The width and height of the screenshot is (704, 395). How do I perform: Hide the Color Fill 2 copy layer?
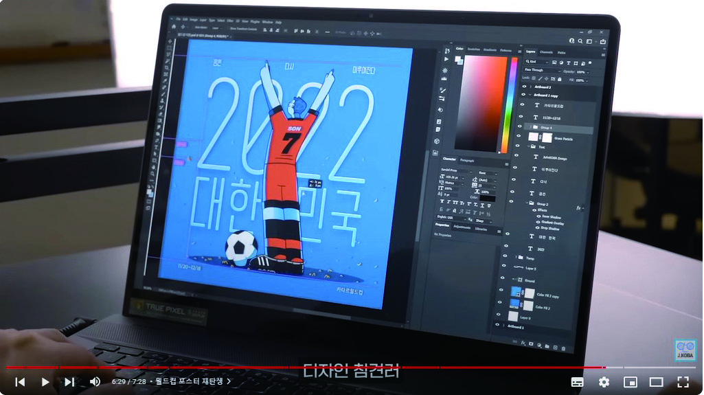(x=501, y=291)
